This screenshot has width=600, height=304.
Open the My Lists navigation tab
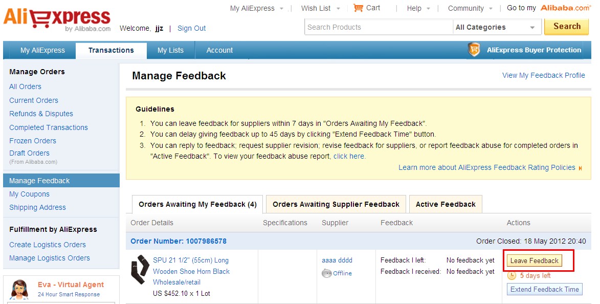click(x=170, y=50)
